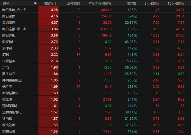Viewport: 191px width, 135px height.
Task: Click the 10日涨幅% column header
Action: point(177,3)
